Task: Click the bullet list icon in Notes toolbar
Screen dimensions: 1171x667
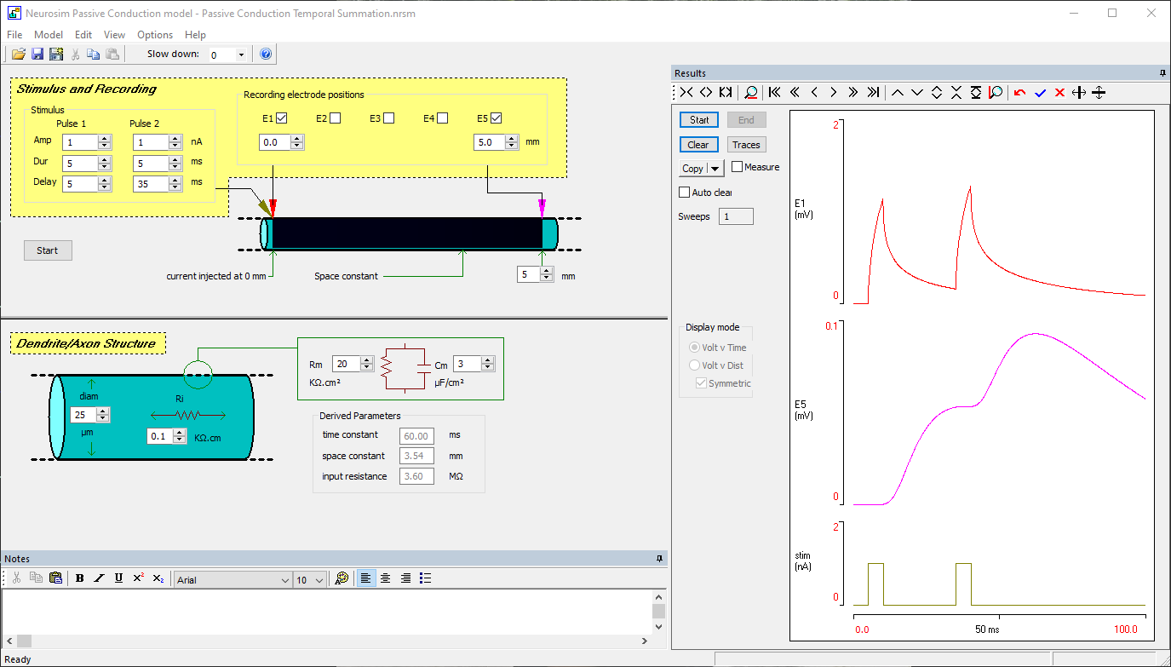Action: pos(425,578)
